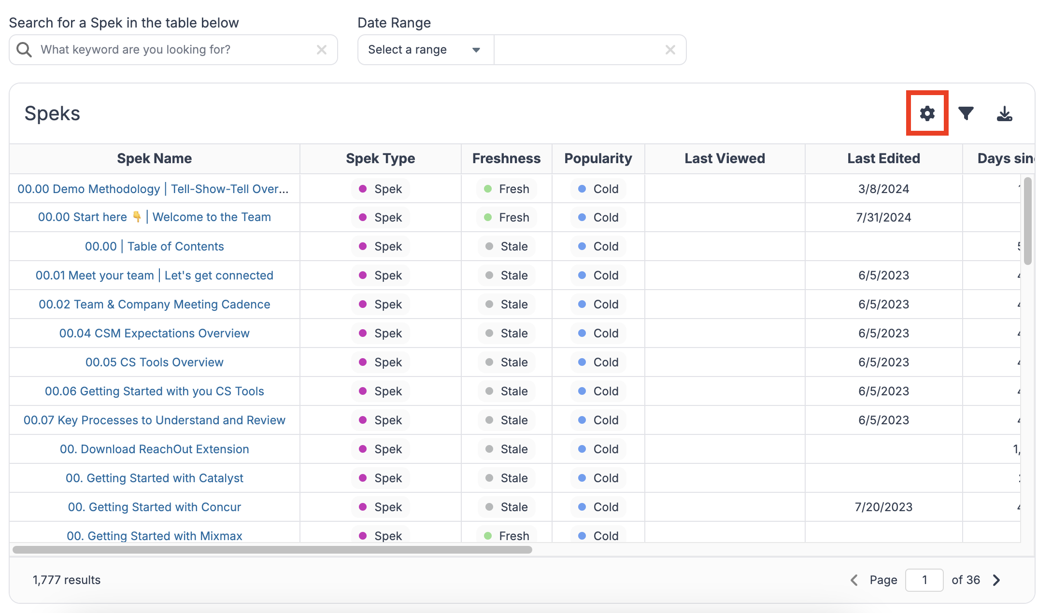
Task: Sort by Last Edited column header
Action: (883, 158)
